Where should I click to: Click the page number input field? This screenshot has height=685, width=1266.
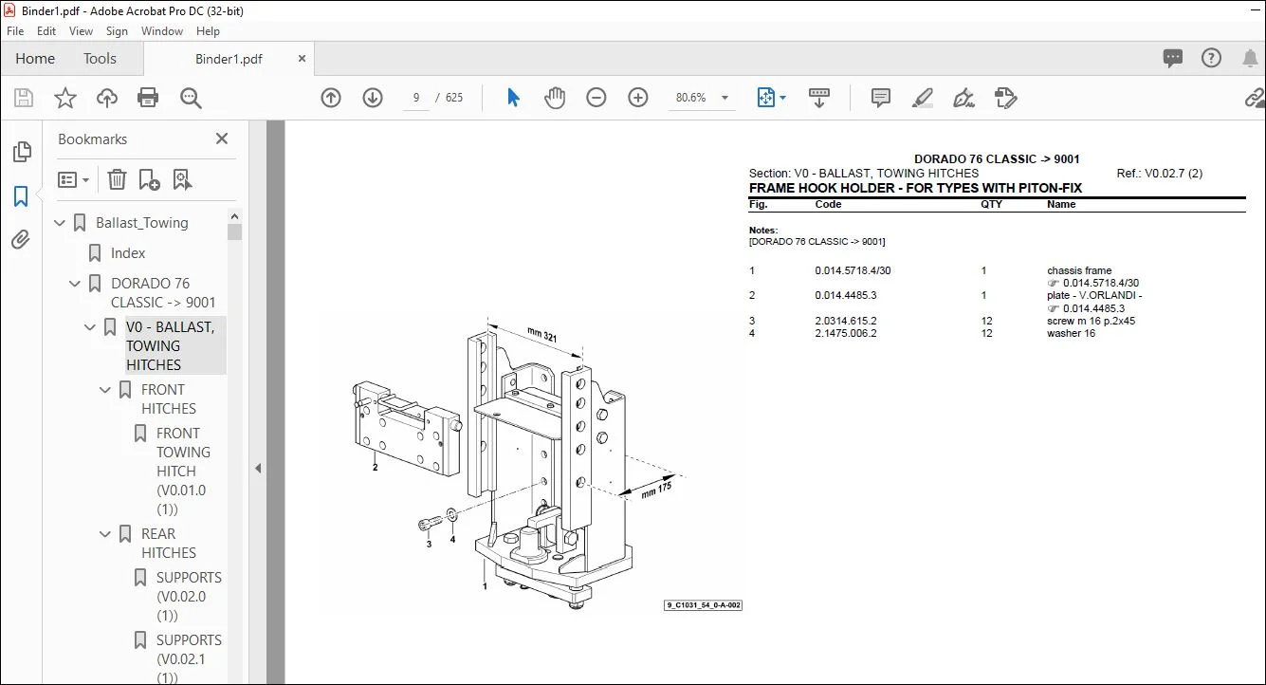pos(416,98)
